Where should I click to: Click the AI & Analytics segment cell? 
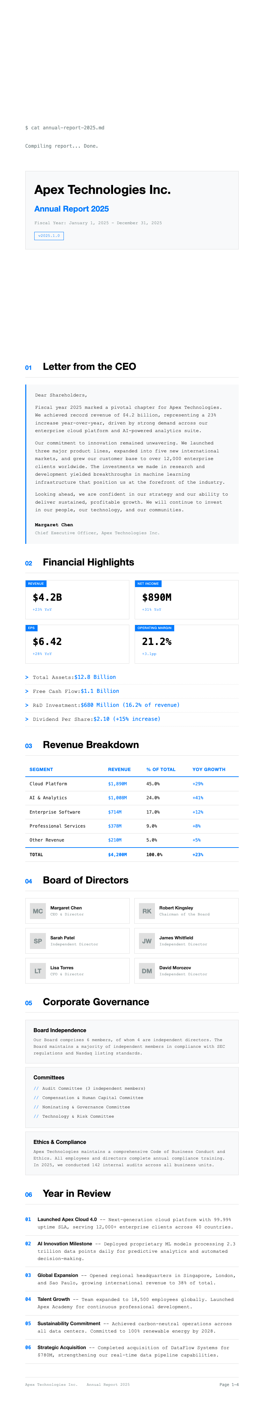point(48,798)
